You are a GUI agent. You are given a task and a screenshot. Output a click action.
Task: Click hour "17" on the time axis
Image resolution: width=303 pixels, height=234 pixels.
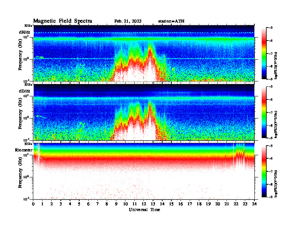coord(190,204)
